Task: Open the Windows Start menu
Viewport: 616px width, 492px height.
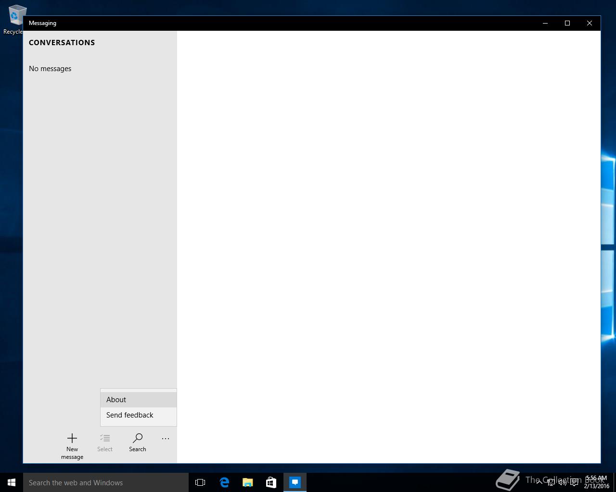Action: click(x=12, y=482)
